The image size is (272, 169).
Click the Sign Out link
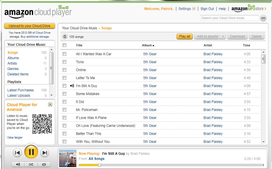point(207,9)
